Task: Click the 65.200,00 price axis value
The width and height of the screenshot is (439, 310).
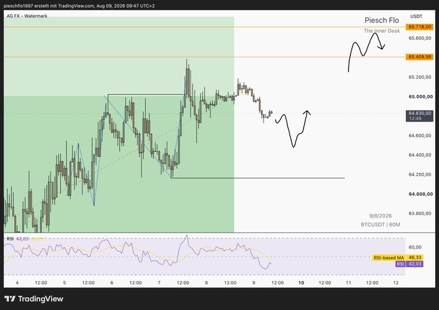Action: point(420,77)
